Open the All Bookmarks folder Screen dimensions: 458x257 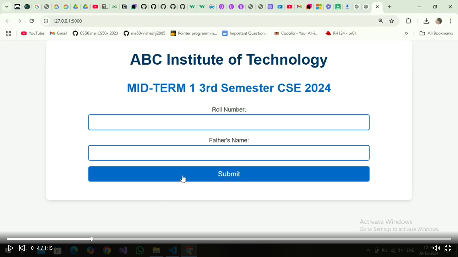[436, 33]
